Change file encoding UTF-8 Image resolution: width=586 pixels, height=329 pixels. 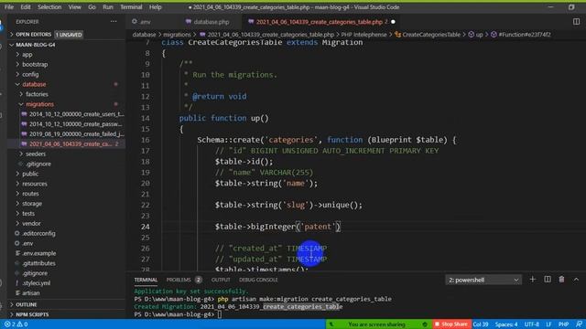[x=531, y=324]
